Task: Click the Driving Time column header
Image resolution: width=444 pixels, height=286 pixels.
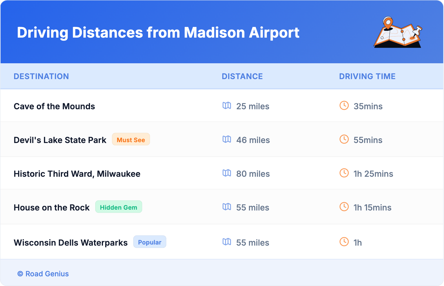Action: click(x=367, y=76)
